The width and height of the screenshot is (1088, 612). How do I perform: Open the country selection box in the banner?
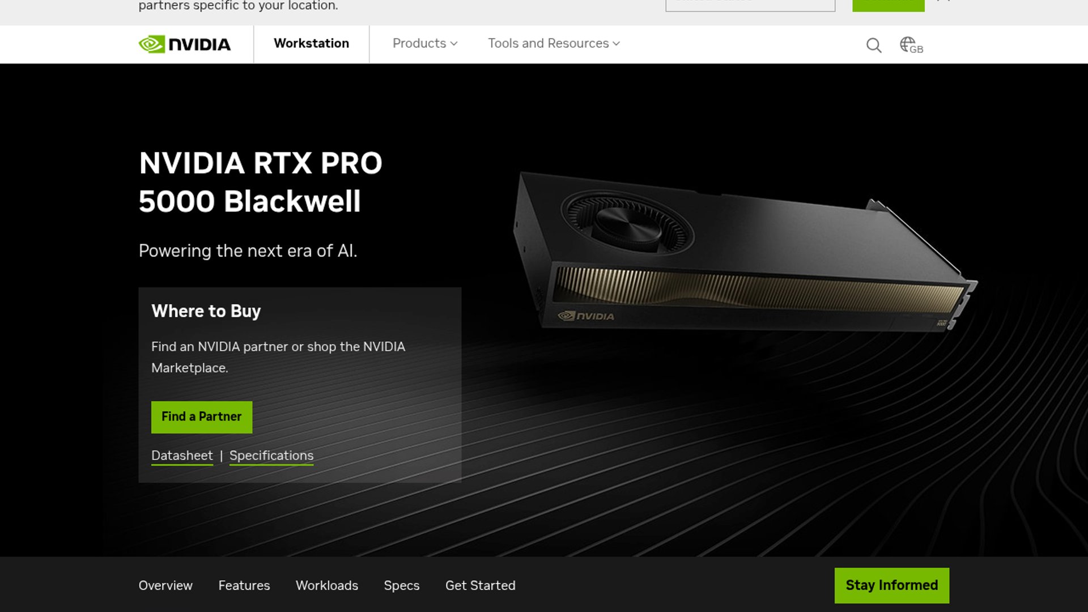point(750,5)
